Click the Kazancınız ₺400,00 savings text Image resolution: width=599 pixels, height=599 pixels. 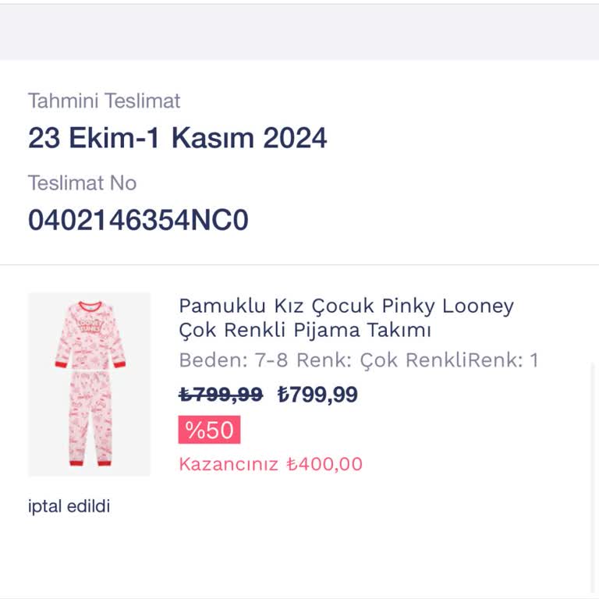pyautogui.click(x=271, y=464)
